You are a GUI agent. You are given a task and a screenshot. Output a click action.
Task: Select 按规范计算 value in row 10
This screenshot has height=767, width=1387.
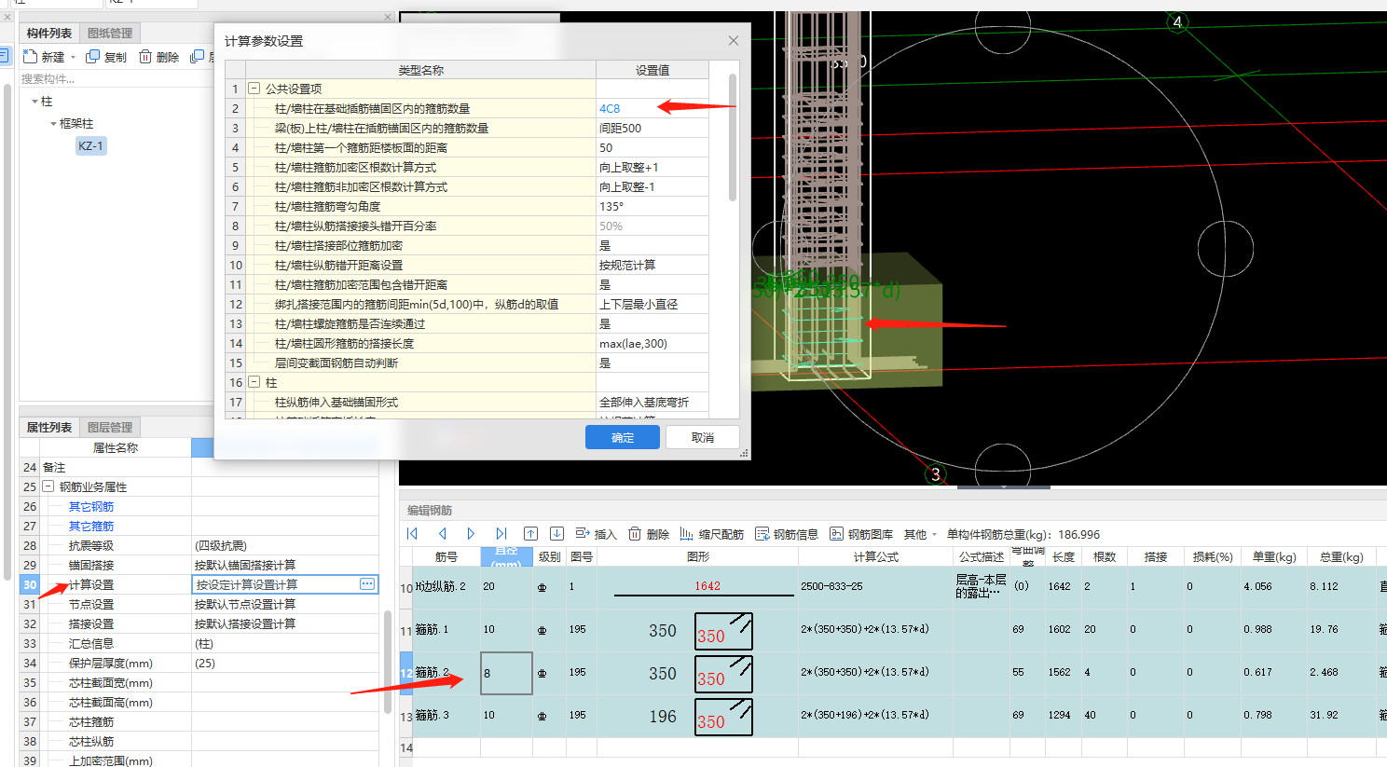coord(652,265)
